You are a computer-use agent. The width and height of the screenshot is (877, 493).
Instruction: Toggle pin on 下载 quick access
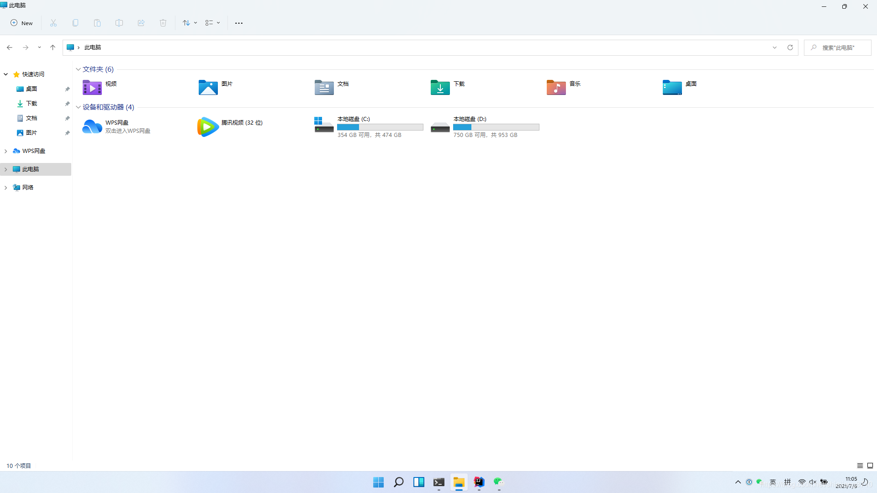[x=68, y=104]
